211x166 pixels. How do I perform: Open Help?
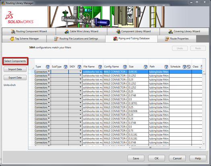pos(198,158)
